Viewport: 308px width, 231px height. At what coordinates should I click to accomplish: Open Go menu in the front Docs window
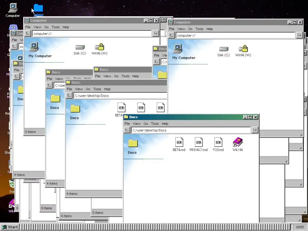coord(146,124)
